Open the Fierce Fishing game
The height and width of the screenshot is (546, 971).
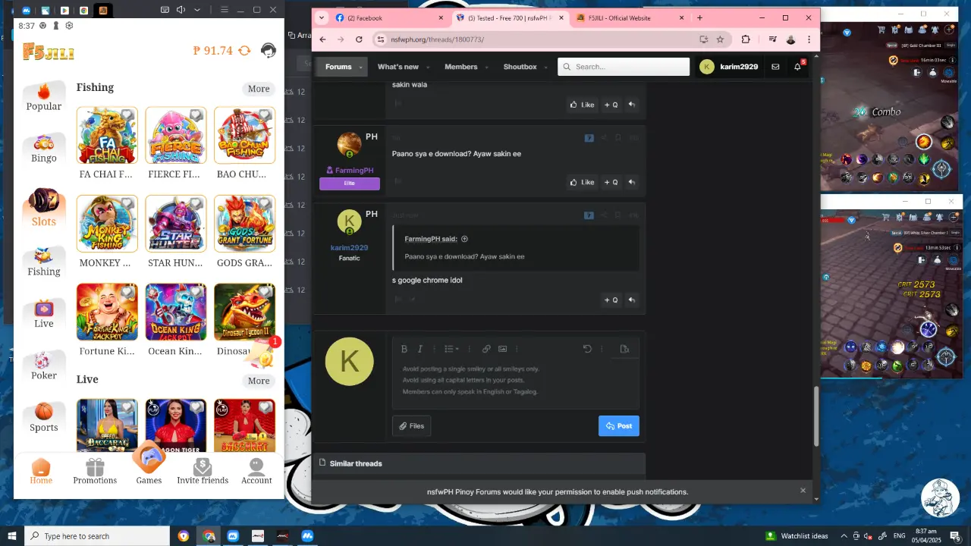tap(175, 136)
